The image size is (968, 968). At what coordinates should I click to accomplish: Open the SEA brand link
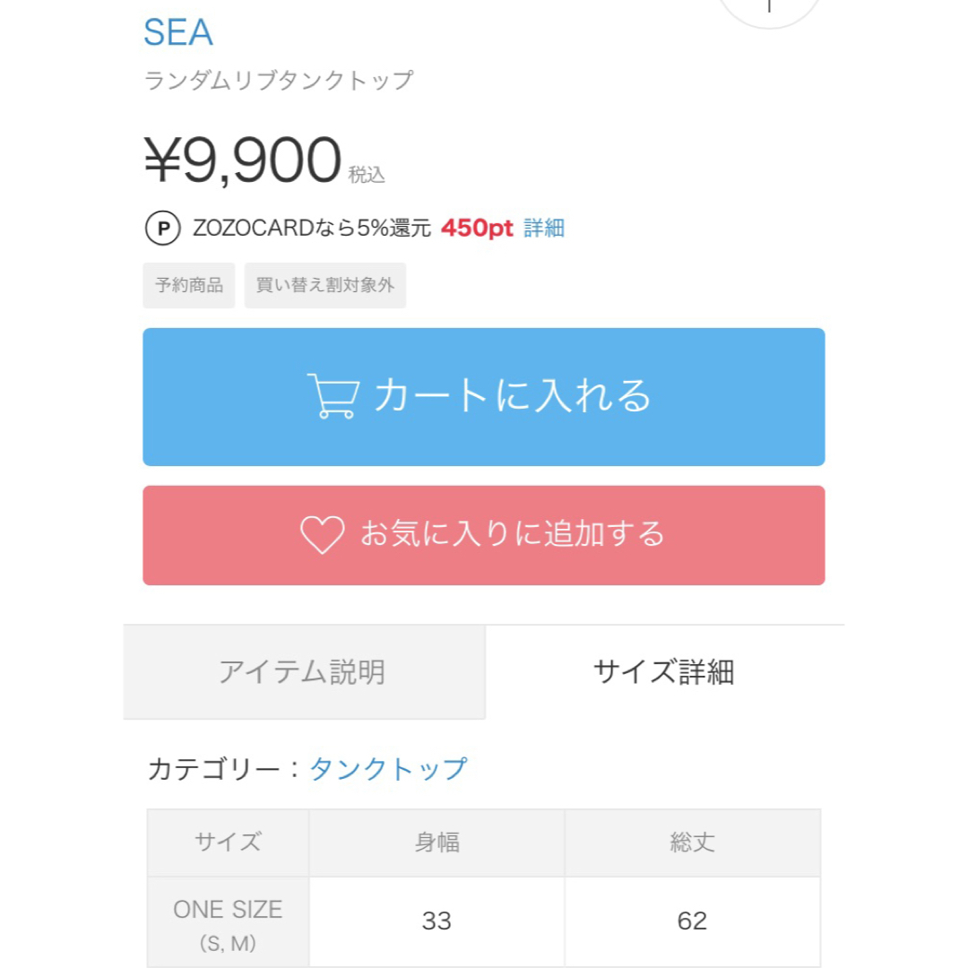[x=178, y=32]
